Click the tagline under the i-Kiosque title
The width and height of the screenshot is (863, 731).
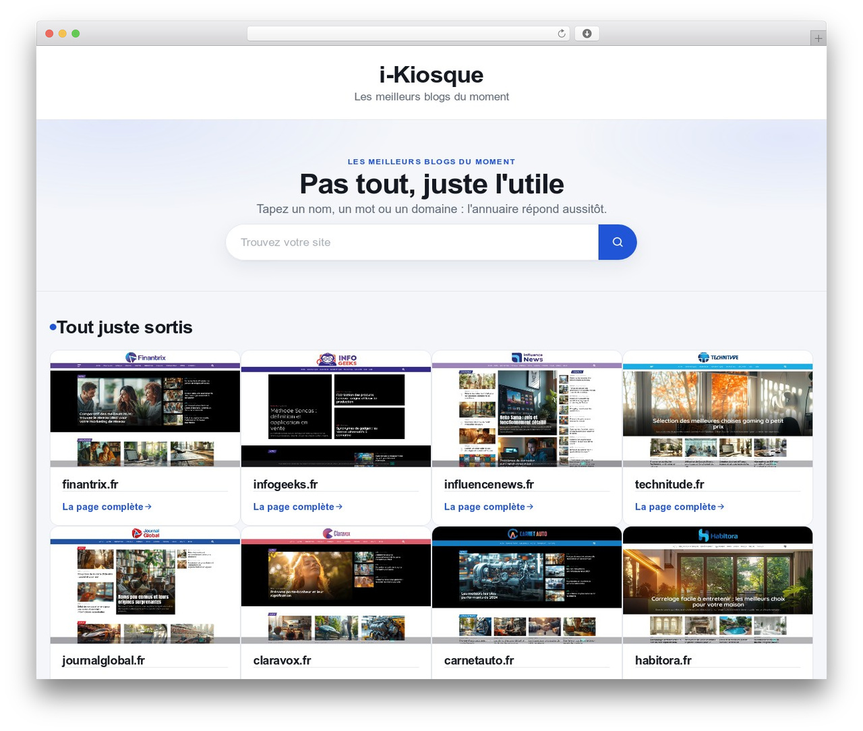tap(431, 96)
